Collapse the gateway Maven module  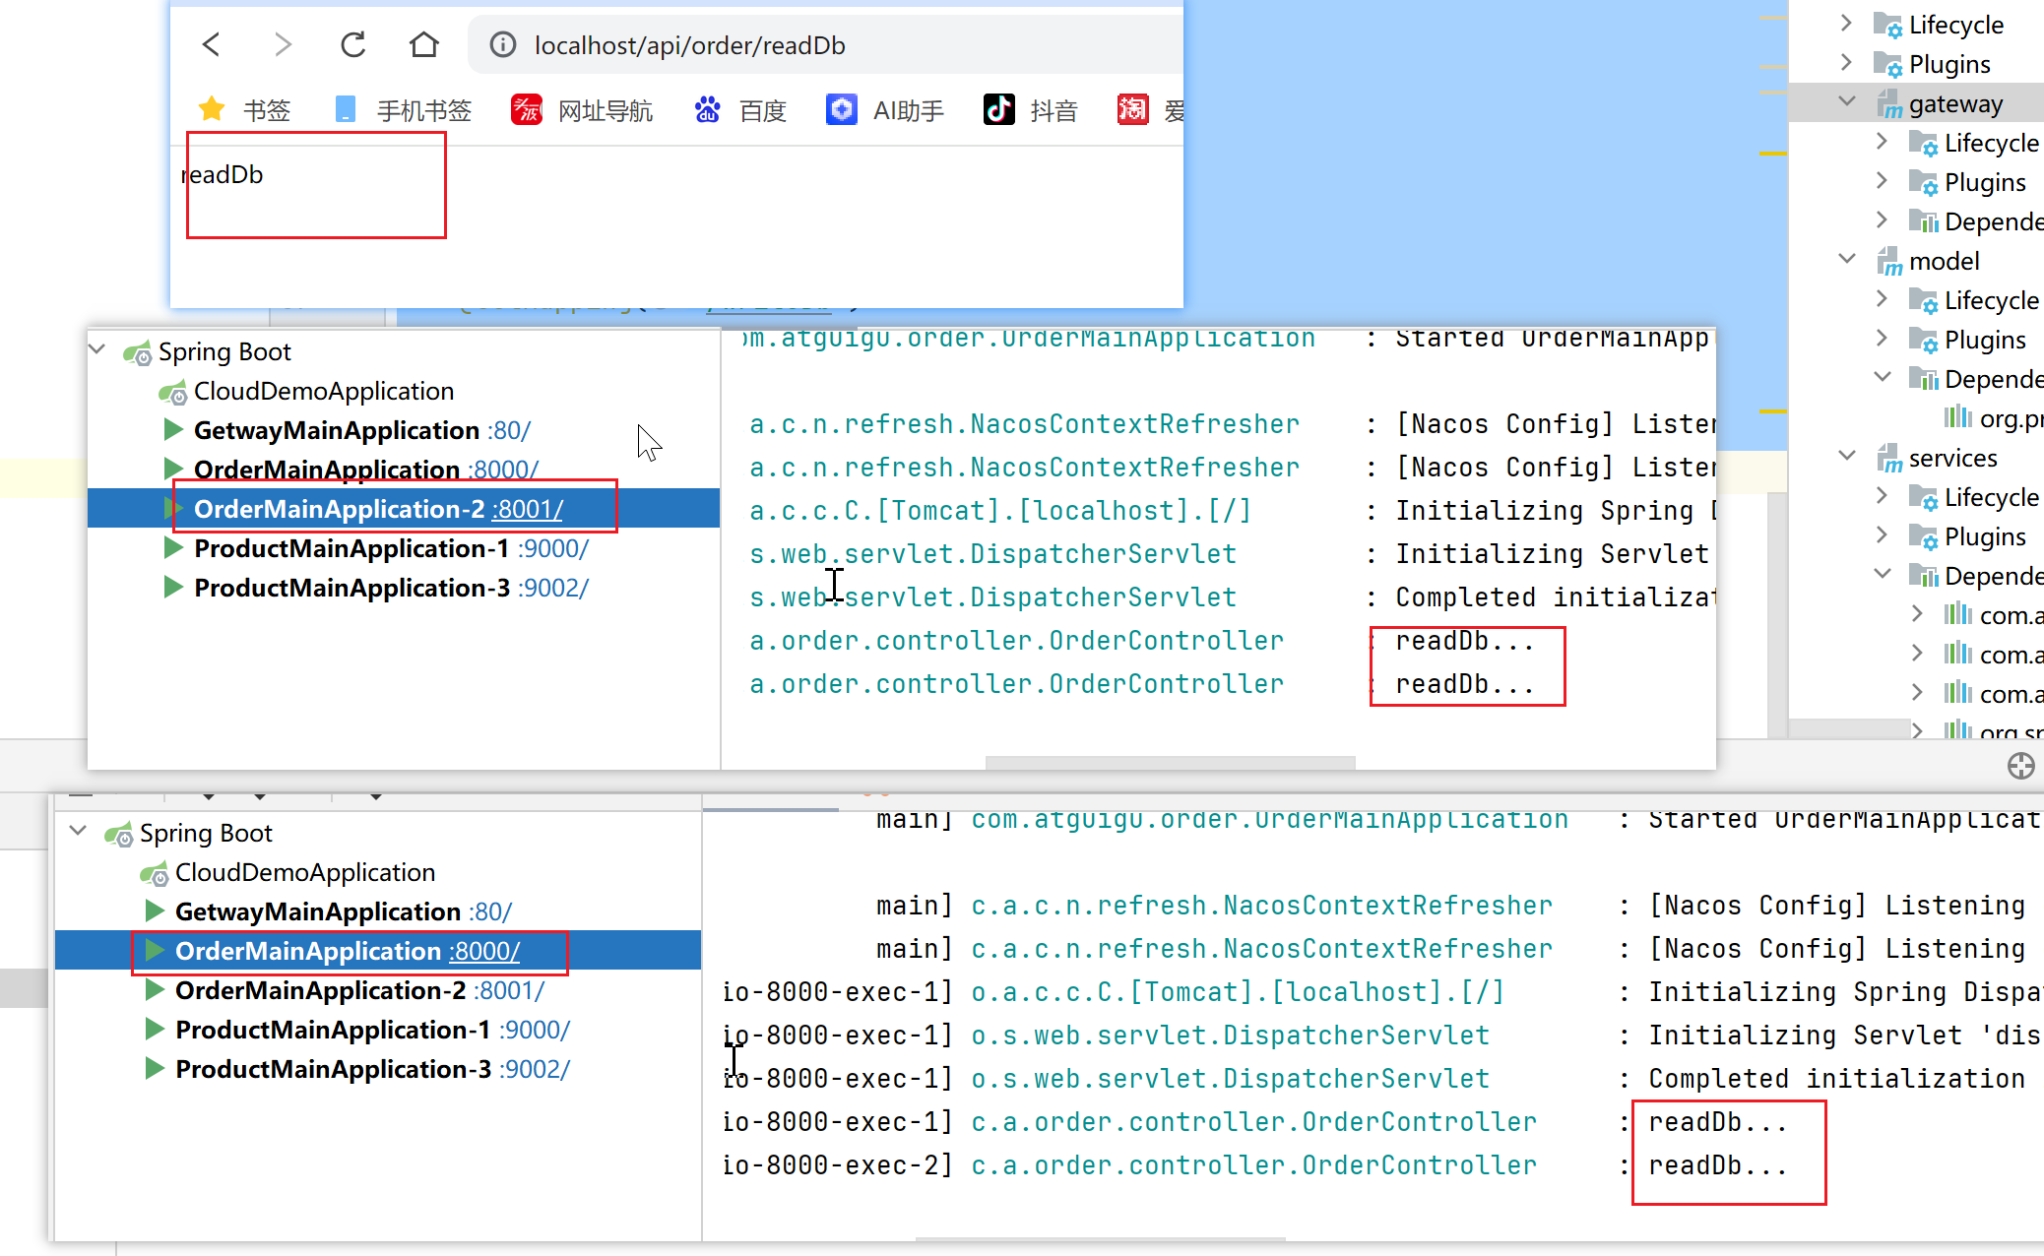point(1847,101)
